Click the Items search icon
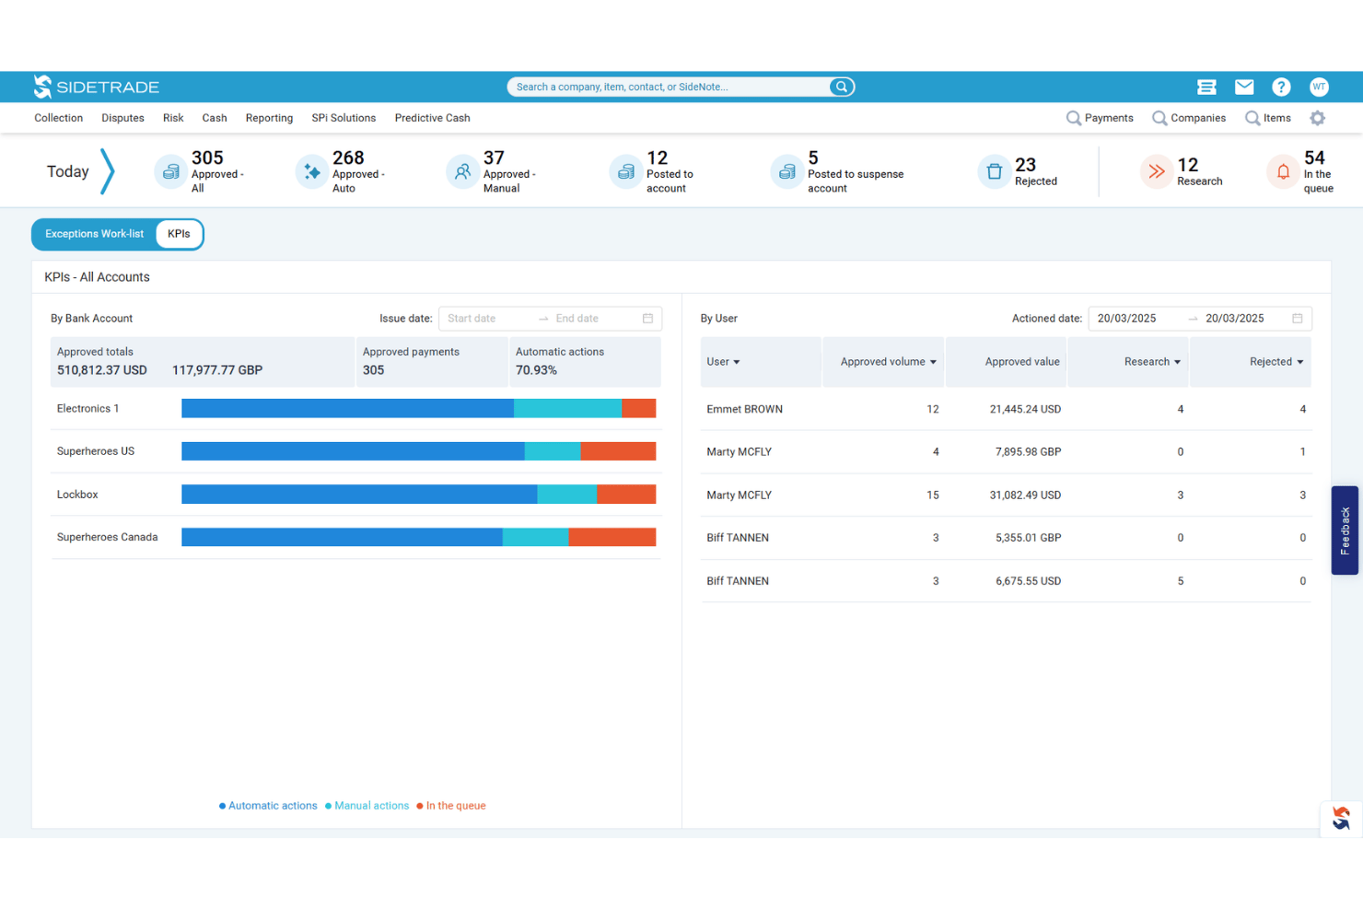Viewport: 1363px width, 909px height. click(1252, 118)
